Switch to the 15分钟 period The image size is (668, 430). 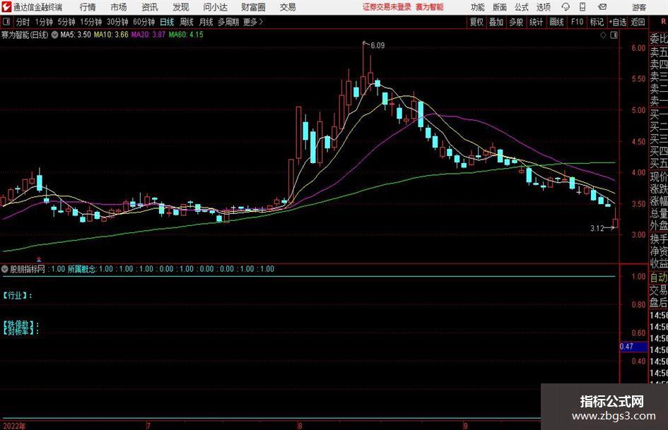[x=90, y=22]
